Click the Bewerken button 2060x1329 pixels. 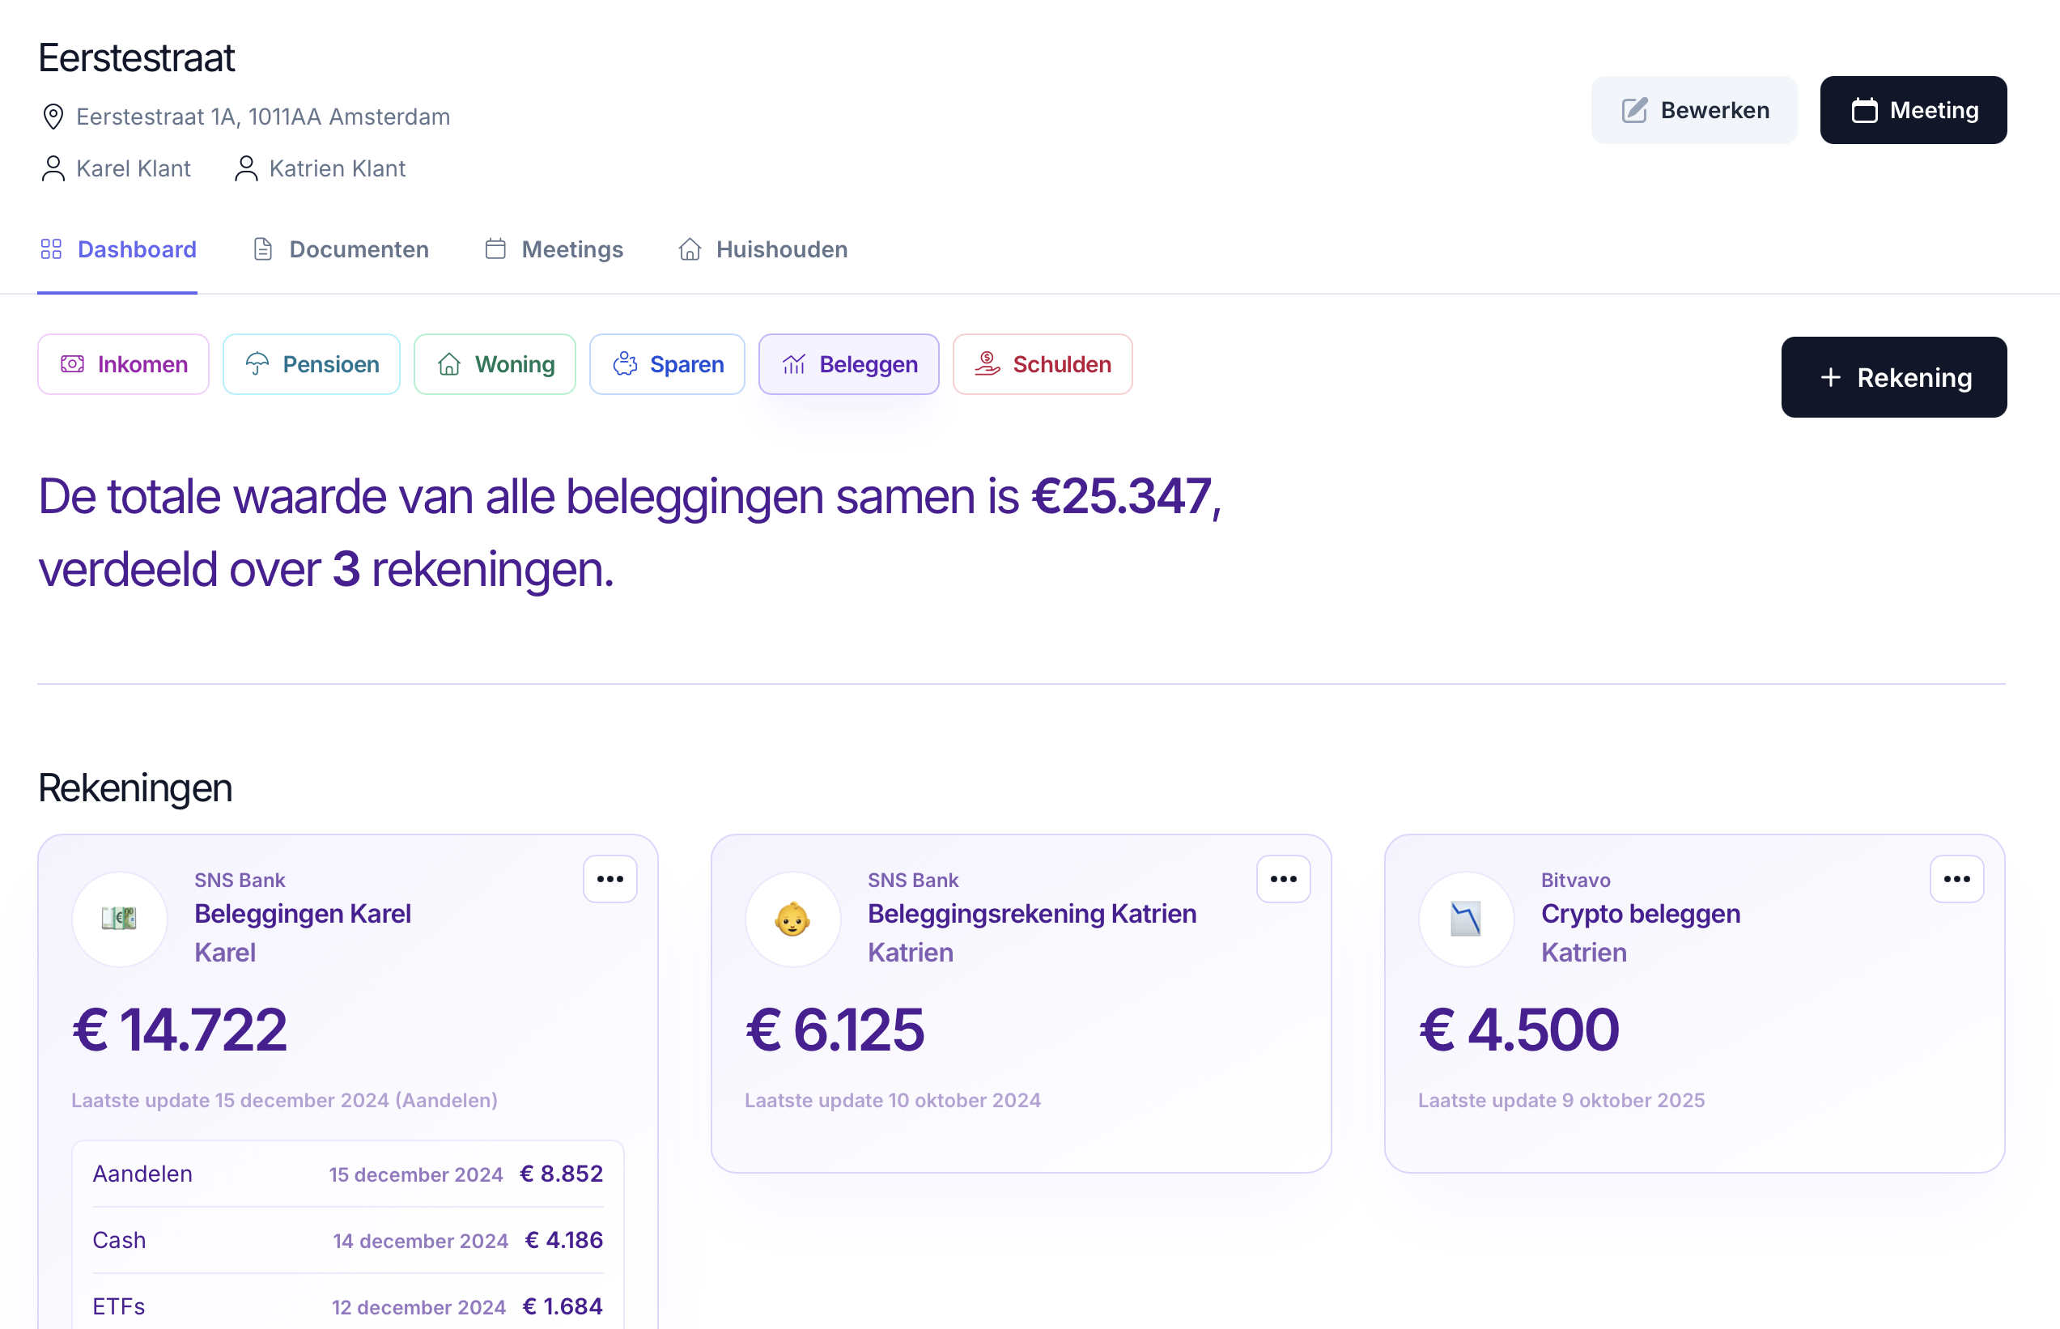1693,109
